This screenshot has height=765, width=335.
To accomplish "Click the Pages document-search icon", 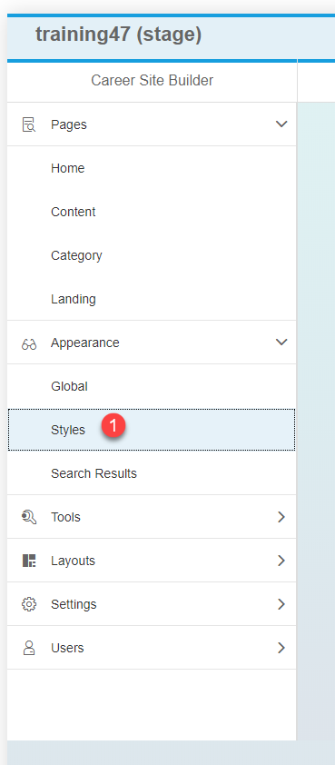I will pyautogui.click(x=29, y=124).
